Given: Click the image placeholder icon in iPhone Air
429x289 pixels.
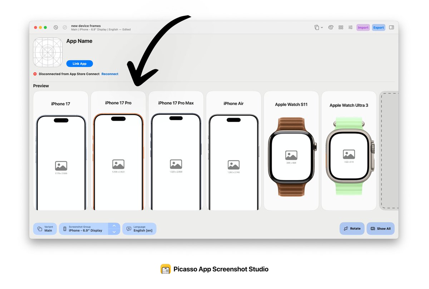Looking at the screenshot, I should 233,165.
